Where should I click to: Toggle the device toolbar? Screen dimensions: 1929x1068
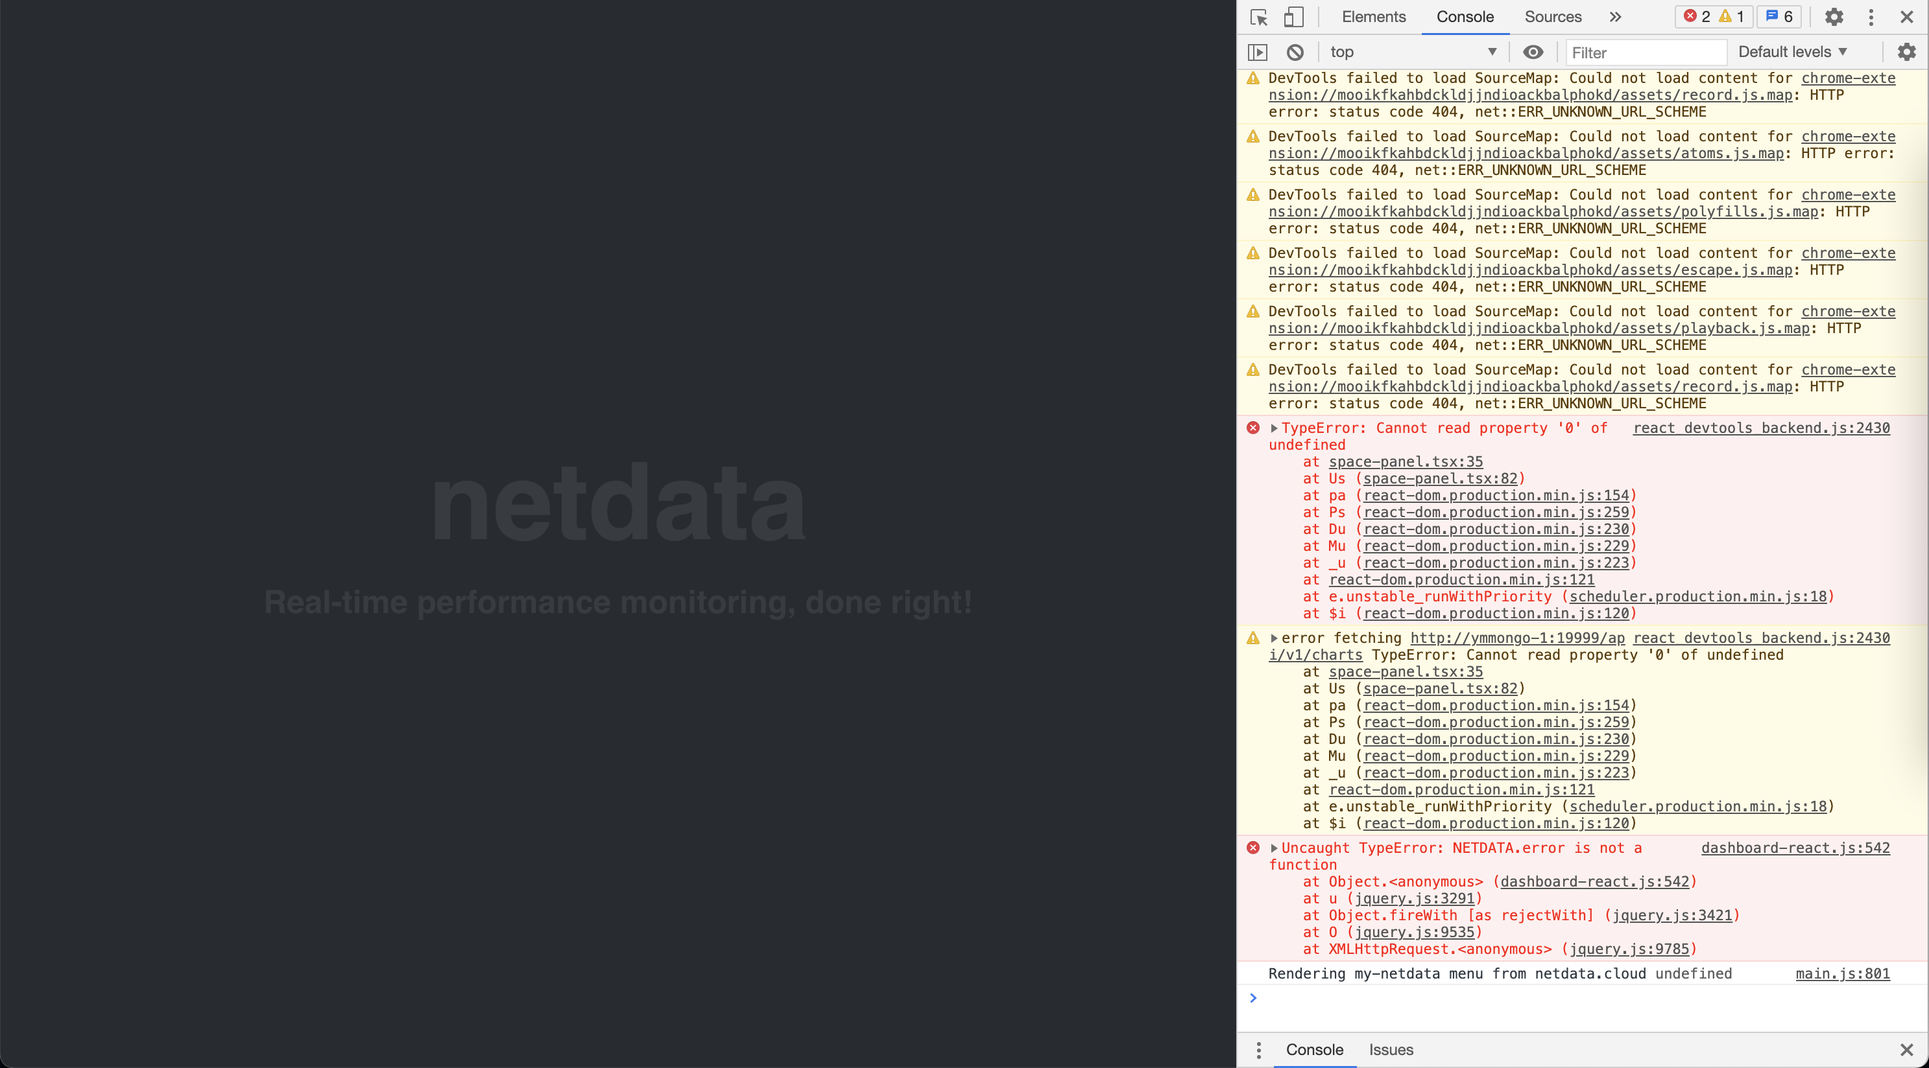click(1293, 16)
